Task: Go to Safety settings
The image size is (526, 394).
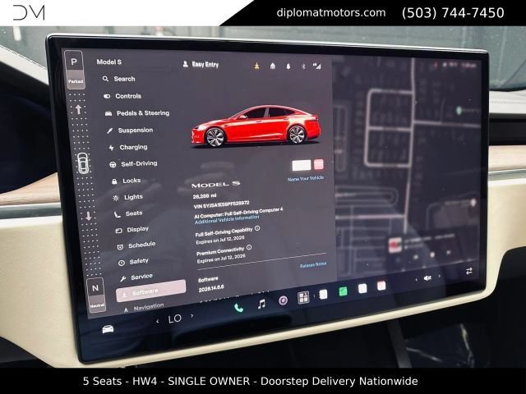Action: 133,261
